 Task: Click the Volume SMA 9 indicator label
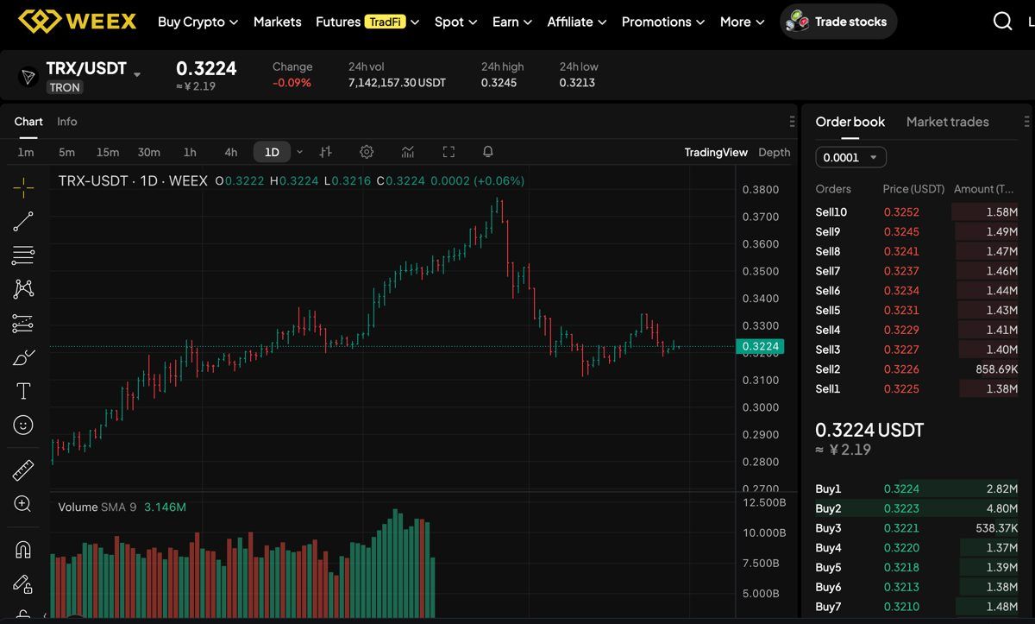point(97,507)
